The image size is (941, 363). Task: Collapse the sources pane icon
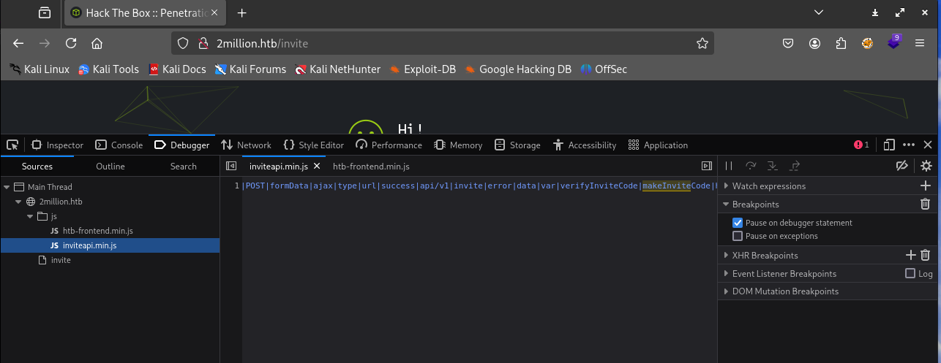click(231, 166)
